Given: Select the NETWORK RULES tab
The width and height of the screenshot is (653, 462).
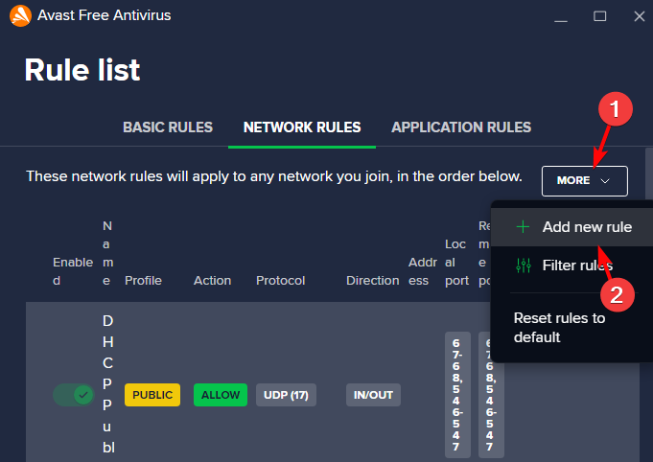Looking at the screenshot, I should [x=302, y=127].
